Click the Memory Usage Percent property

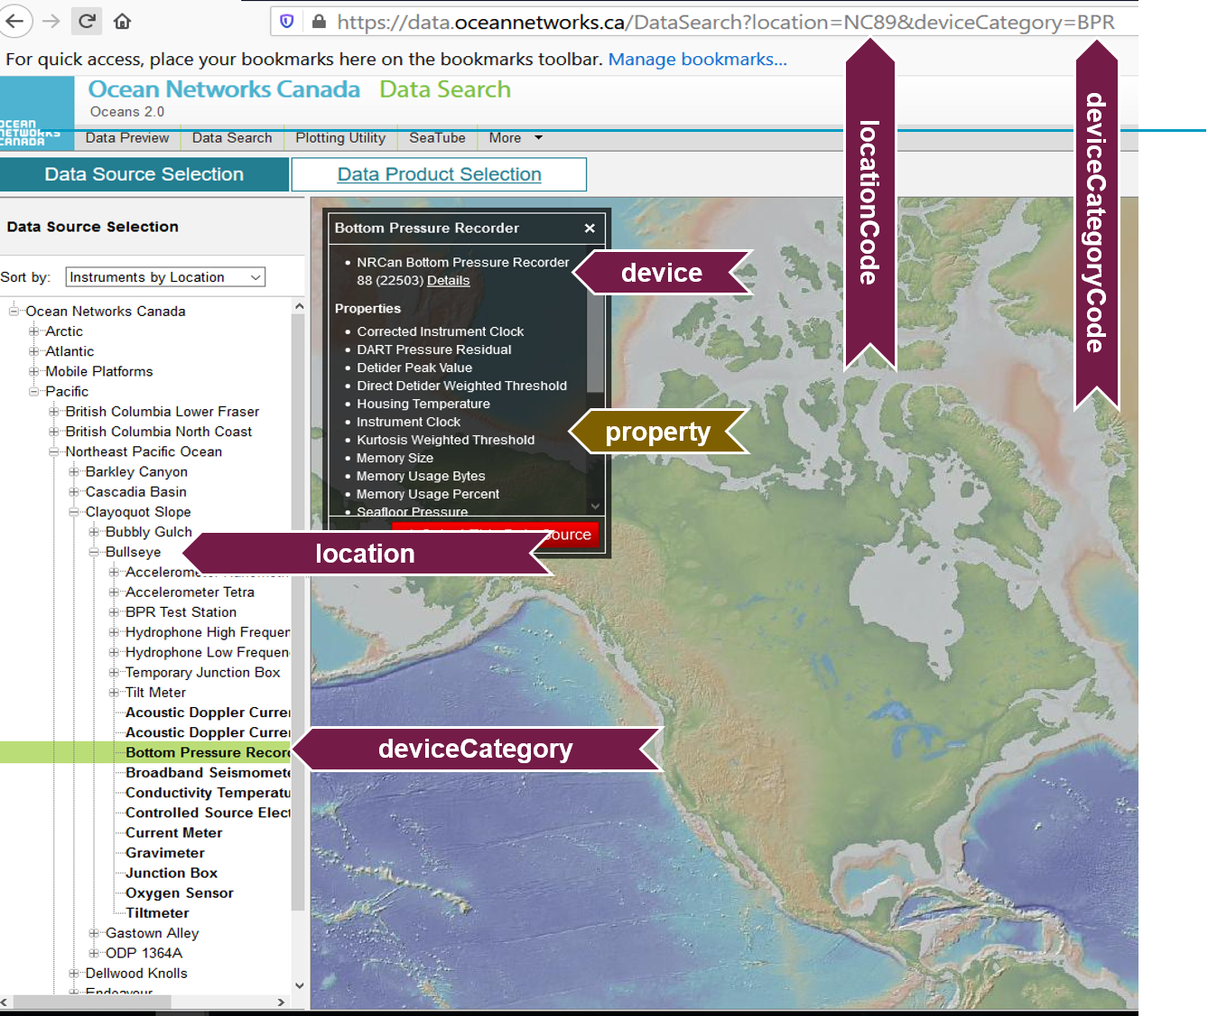427,494
